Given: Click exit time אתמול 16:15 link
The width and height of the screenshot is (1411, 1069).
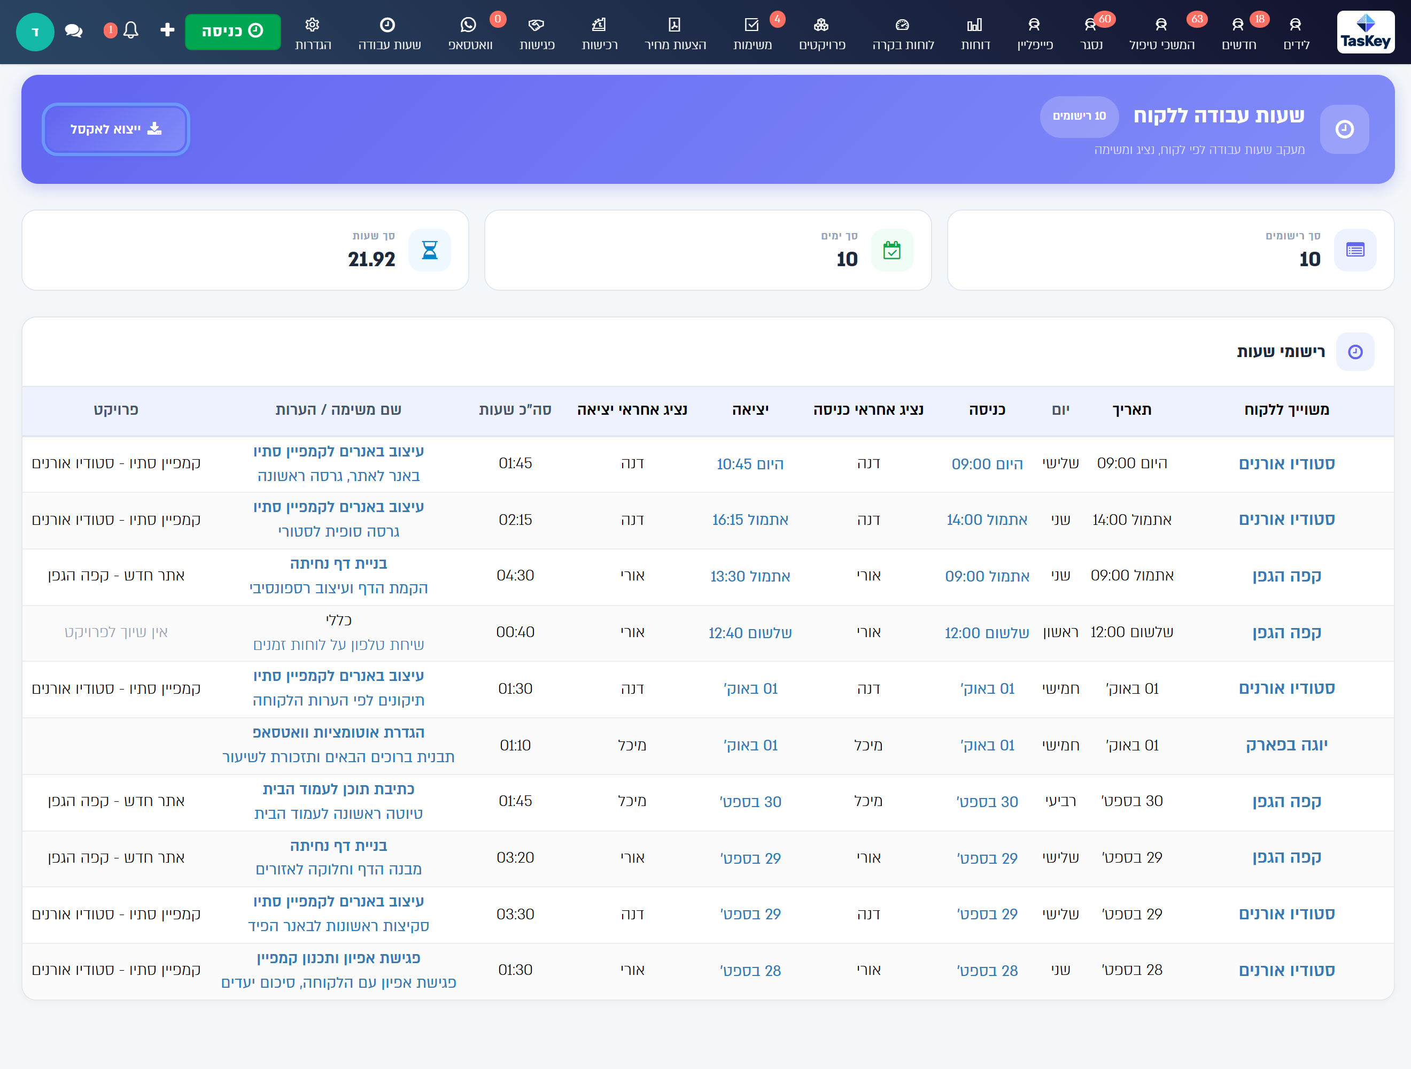Looking at the screenshot, I should pyautogui.click(x=750, y=520).
